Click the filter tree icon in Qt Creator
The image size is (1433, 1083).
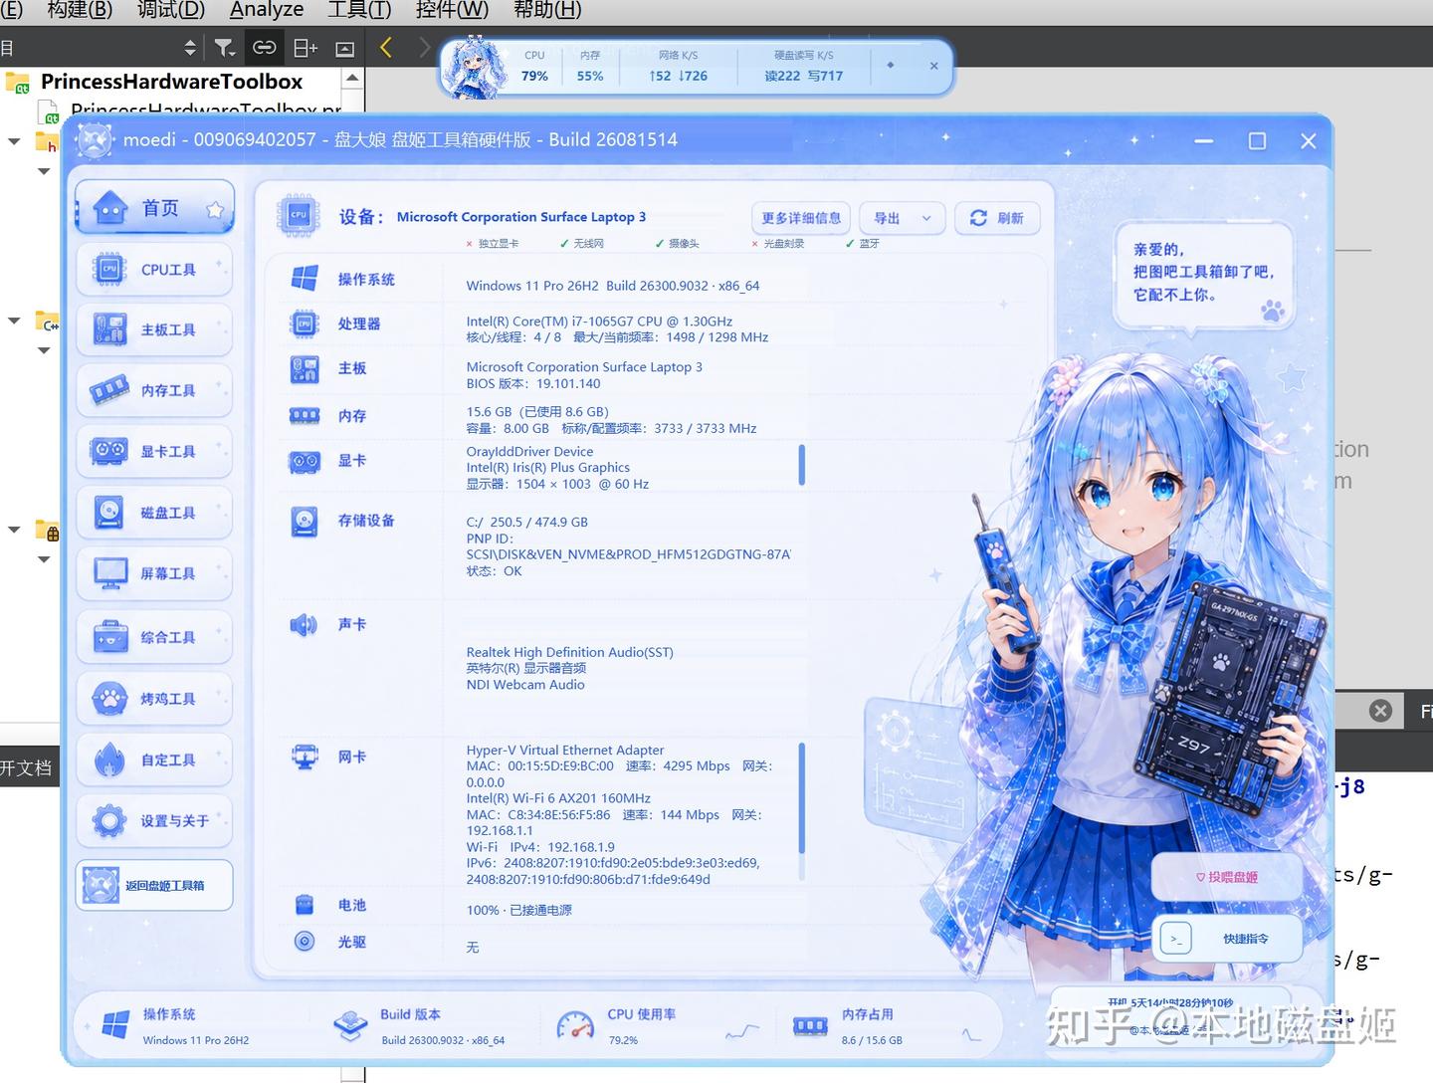(225, 48)
